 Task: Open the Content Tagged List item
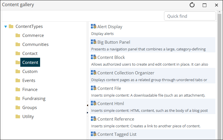(x=117, y=134)
